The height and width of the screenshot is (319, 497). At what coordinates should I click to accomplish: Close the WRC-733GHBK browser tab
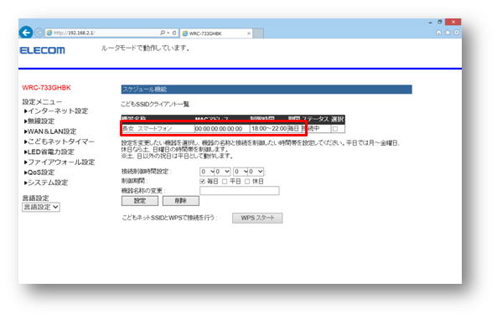[x=248, y=33]
